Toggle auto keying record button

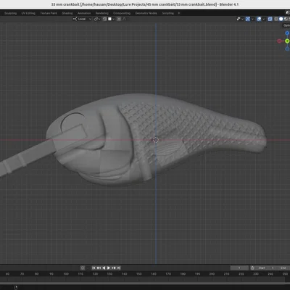coord(83,268)
